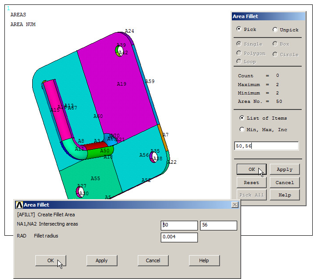This screenshot has width=318, height=279.
Task: Pick area label A60 on the model
Action: point(98,116)
